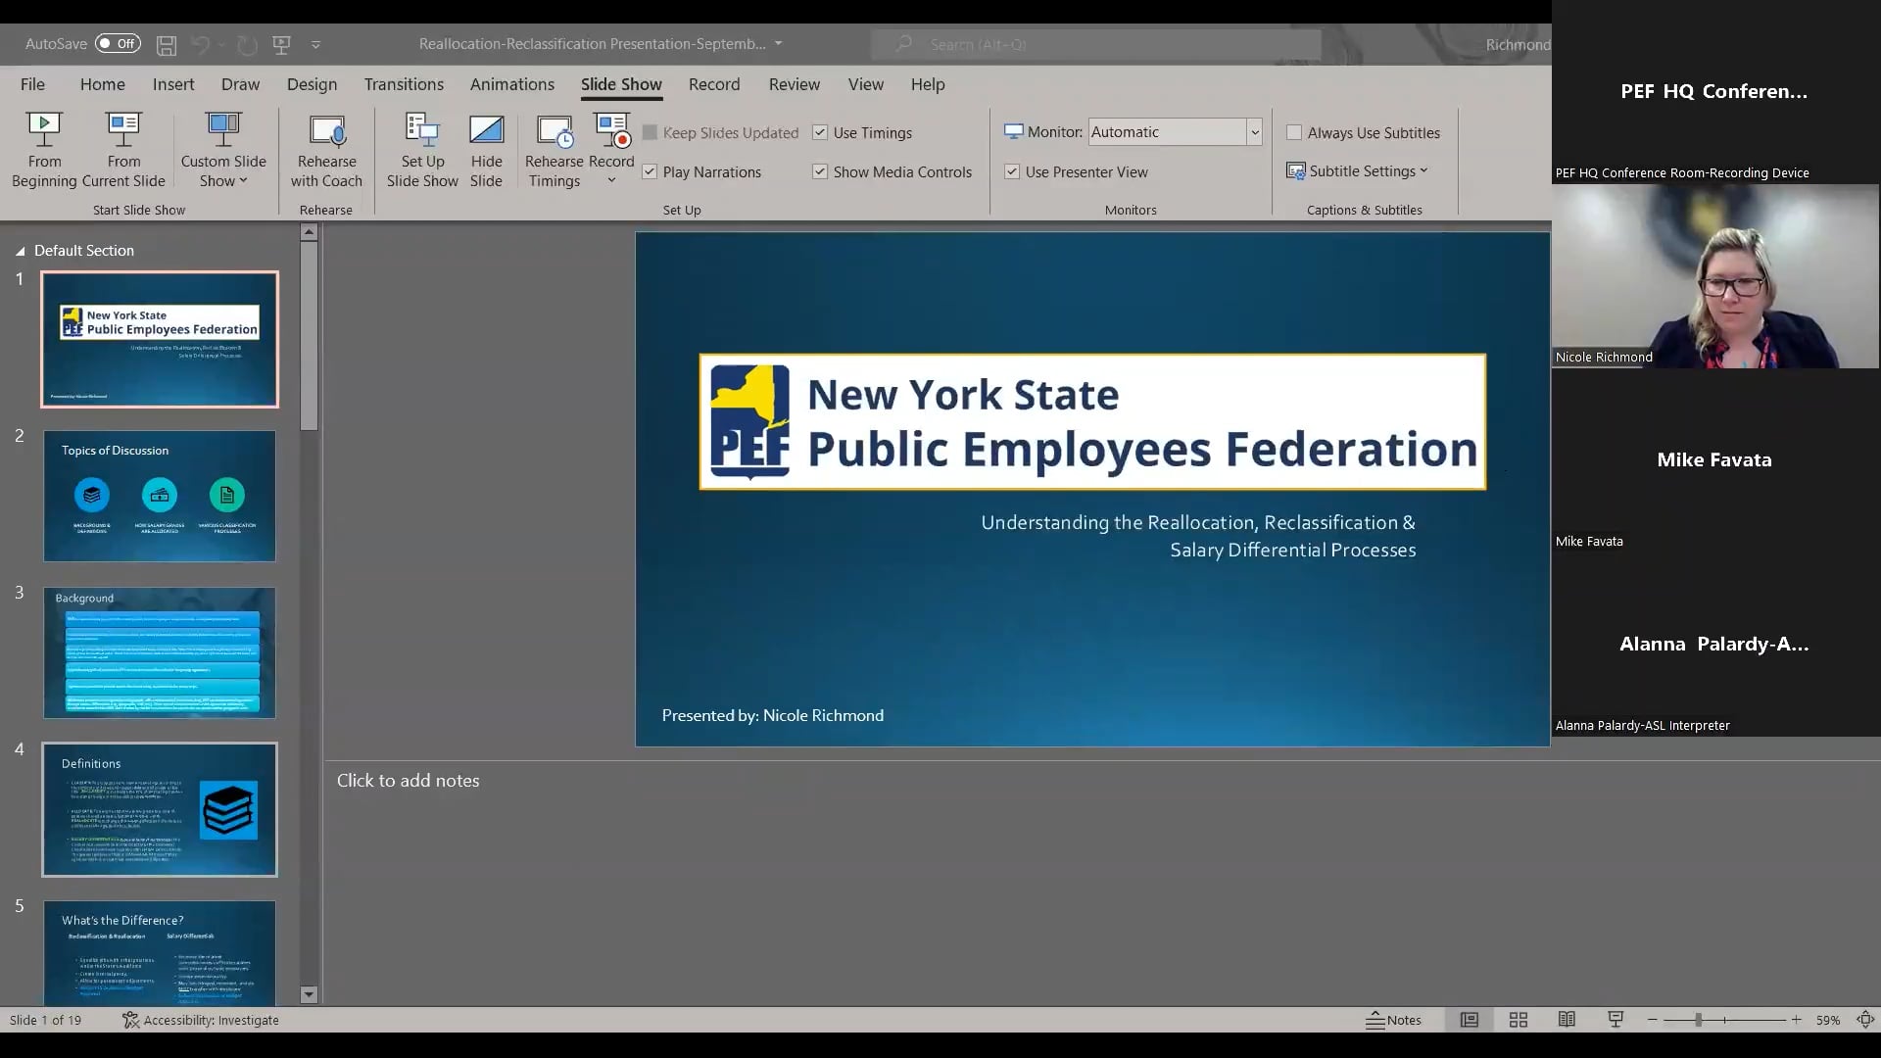
Task: Open the Home tab
Action: (x=103, y=84)
